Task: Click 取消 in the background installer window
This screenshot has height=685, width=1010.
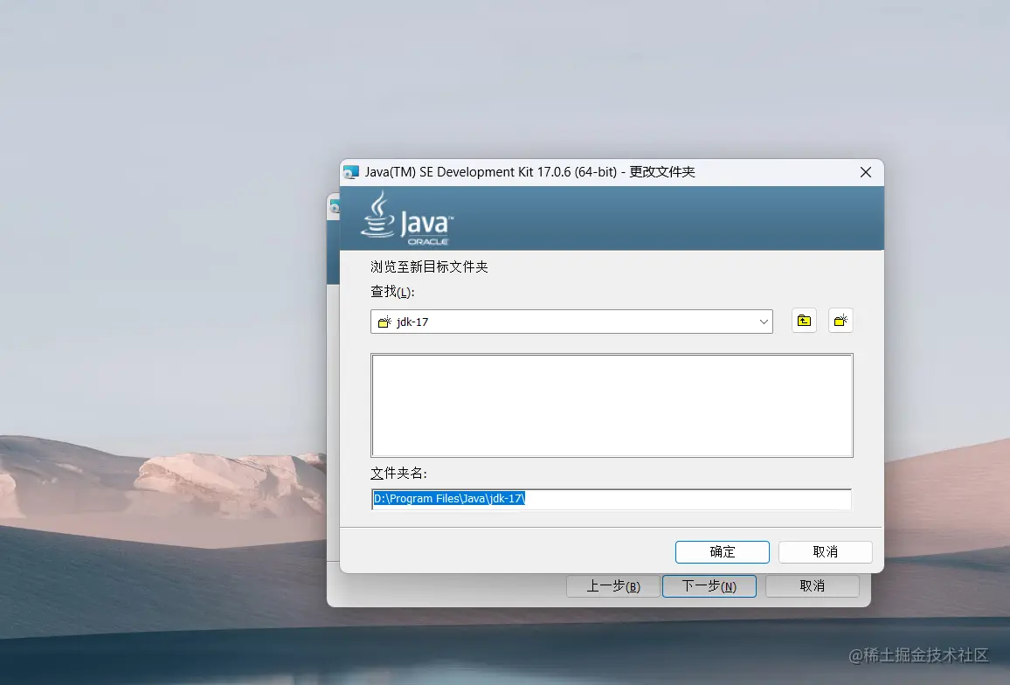Action: [813, 586]
